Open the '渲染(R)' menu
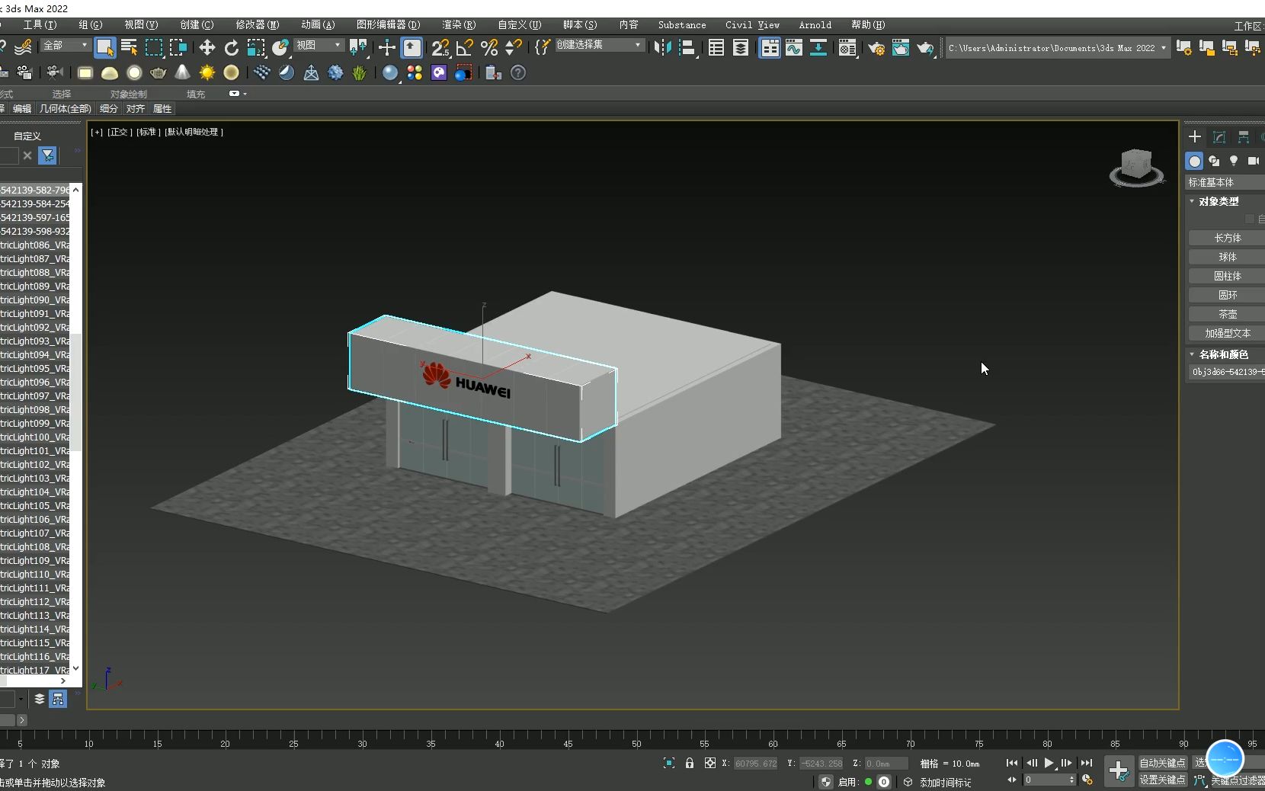This screenshot has height=791, width=1265. (x=459, y=24)
